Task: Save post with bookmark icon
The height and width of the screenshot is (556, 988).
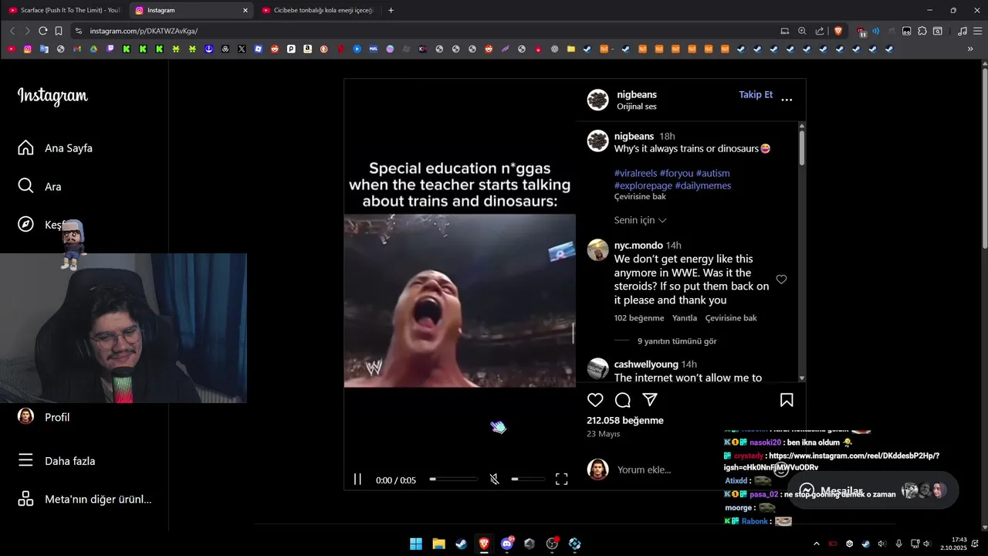Action: click(787, 400)
